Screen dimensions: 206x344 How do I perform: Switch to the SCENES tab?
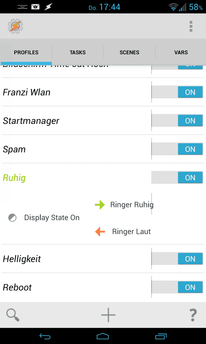pyautogui.click(x=129, y=53)
